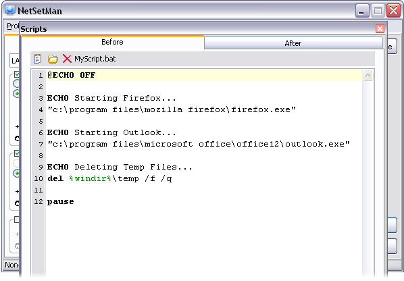Viewport: 404px width, 281px height.
Task: Select the Before scripts tab
Action: click(x=112, y=42)
